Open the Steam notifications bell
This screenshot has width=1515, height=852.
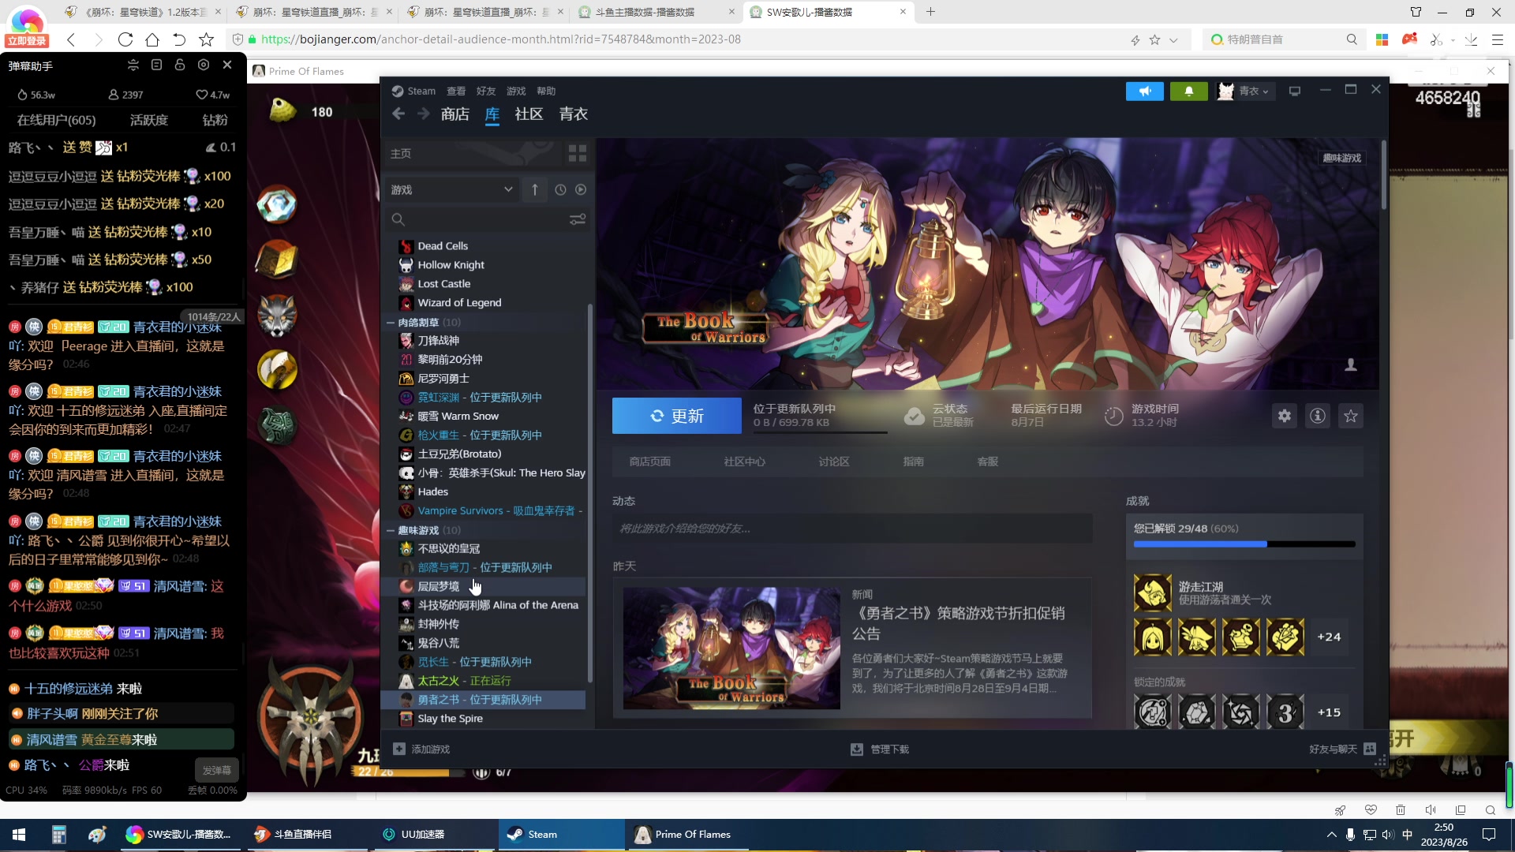point(1188,92)
